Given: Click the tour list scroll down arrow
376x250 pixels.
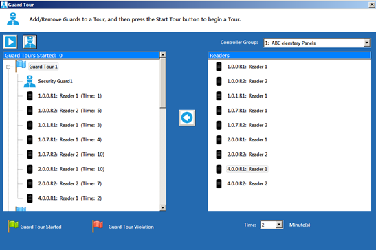Looking at the screenshot, I should (163, 207).
